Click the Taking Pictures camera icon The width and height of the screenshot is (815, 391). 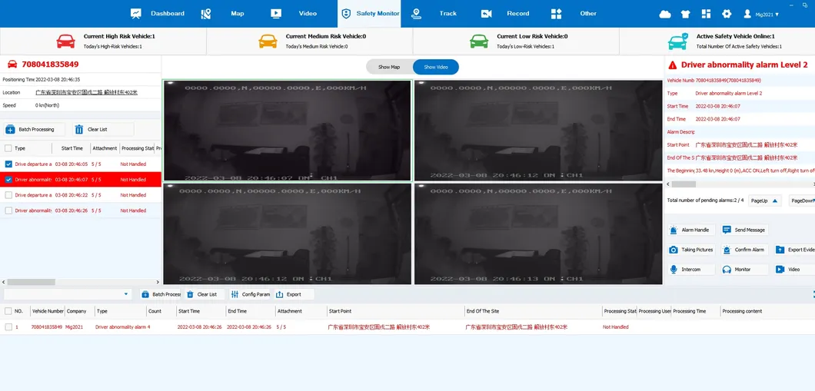(674, 250)
